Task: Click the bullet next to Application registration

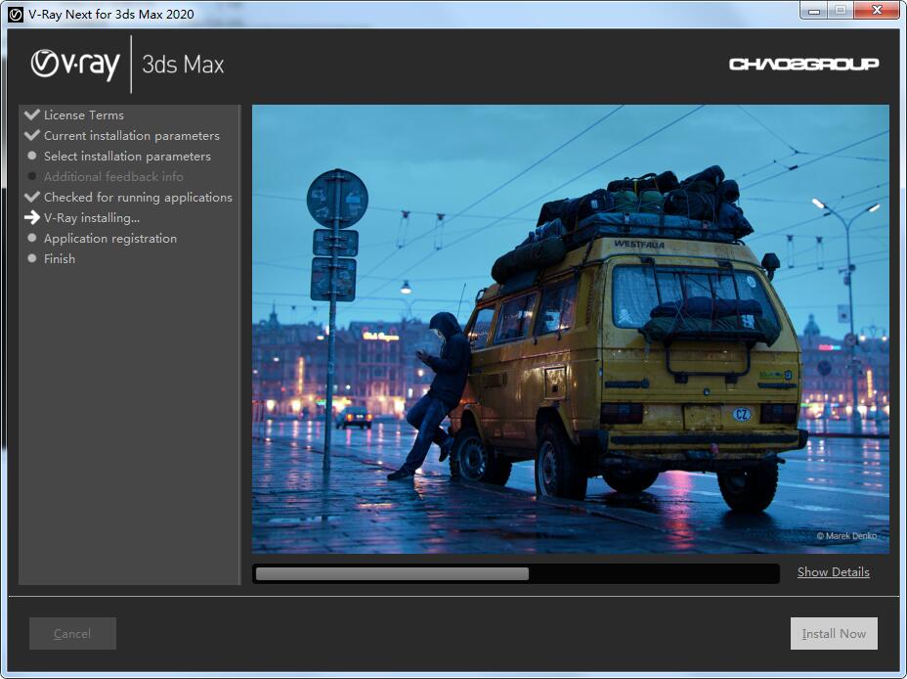Action: [32, 238]
